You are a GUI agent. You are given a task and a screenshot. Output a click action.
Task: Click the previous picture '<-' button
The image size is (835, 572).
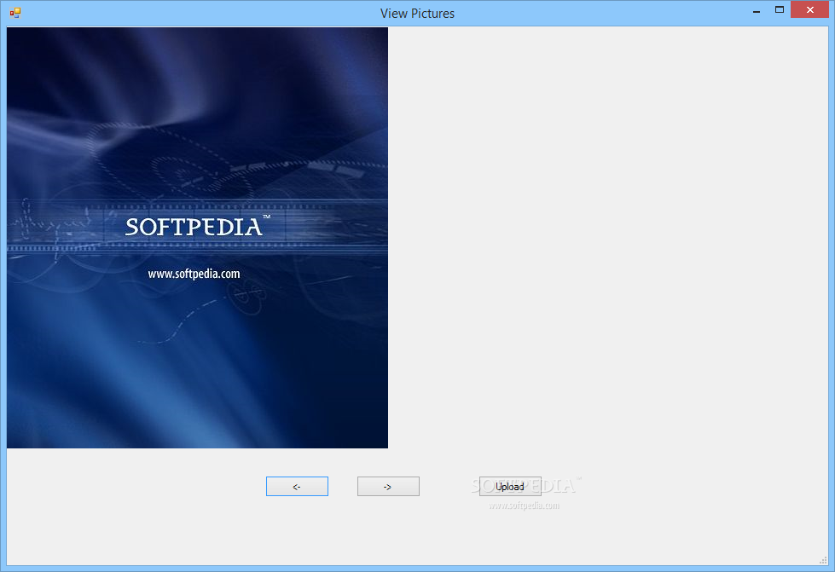(297, 487)
